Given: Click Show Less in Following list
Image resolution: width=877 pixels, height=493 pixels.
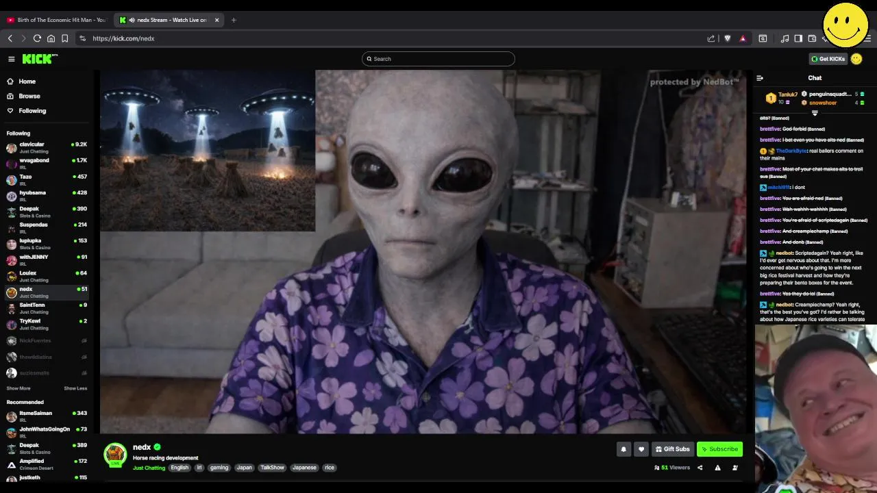Looking at the screenshot, I should point(75,388).
